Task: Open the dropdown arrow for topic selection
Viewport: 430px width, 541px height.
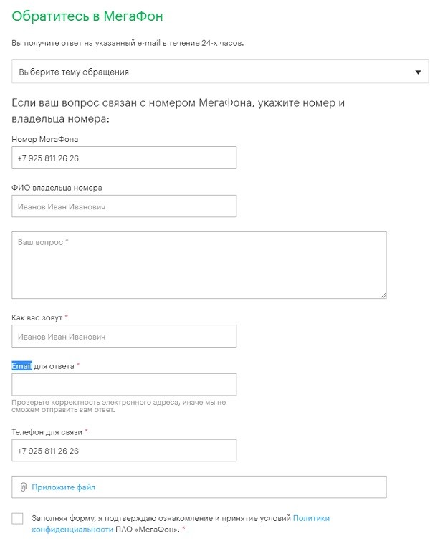Action: click(418, 72)
